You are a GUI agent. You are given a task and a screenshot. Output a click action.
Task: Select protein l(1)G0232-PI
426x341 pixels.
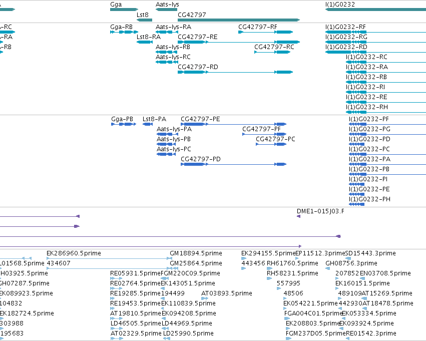click(x=357, y=184)
